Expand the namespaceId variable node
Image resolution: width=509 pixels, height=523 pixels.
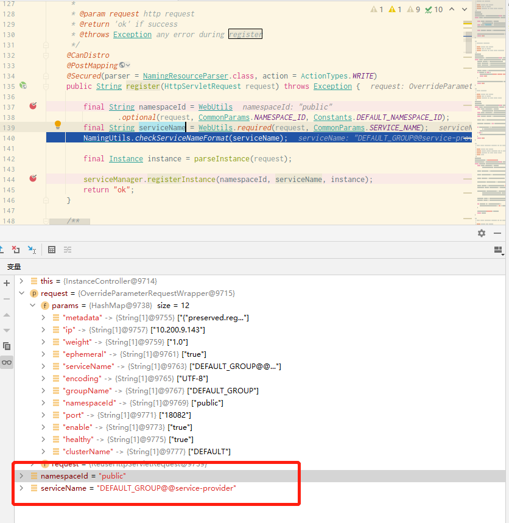click(21, 476)
